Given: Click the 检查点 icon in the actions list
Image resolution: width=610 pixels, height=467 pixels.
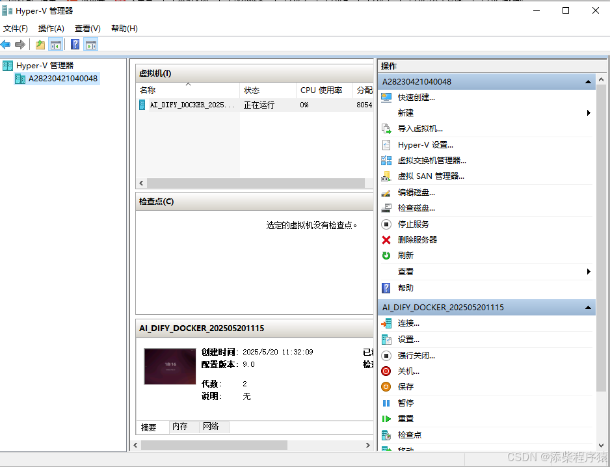Looking at the screenshot, I should pos(386,435).
